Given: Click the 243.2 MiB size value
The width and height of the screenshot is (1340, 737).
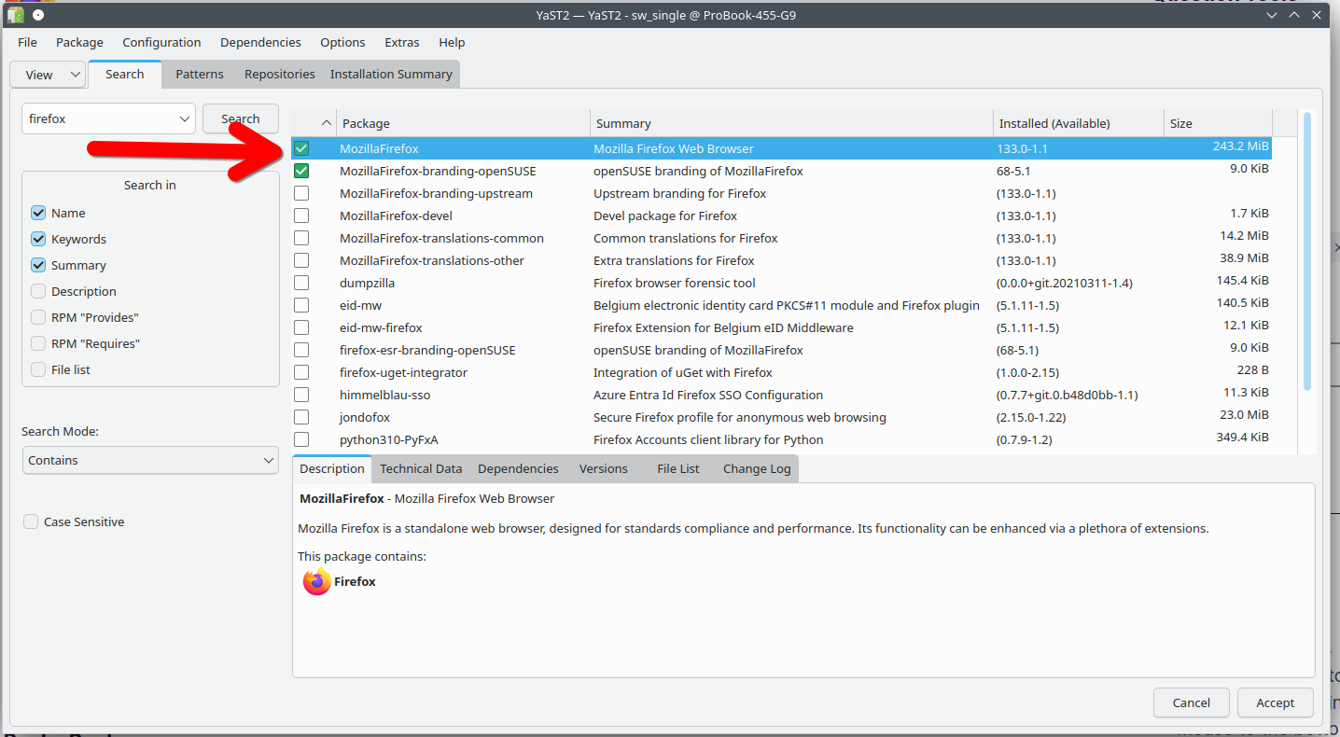Looking at the screenshot, I should (x=1241, y=147).
